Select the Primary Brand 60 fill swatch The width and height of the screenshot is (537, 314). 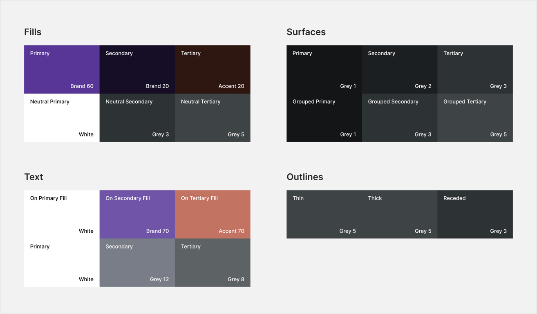click(x=62, y=69)
